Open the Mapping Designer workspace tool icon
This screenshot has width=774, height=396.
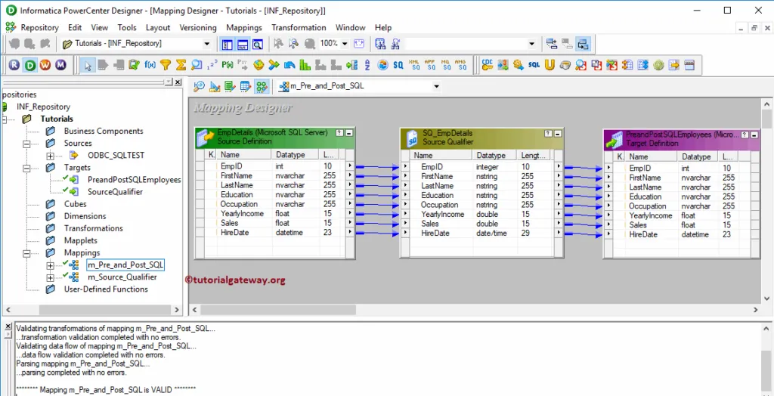(262, 86)
